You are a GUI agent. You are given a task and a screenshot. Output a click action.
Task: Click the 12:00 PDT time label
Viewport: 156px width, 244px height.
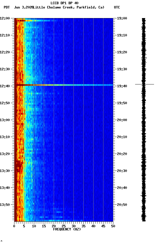tap(5, 18)
